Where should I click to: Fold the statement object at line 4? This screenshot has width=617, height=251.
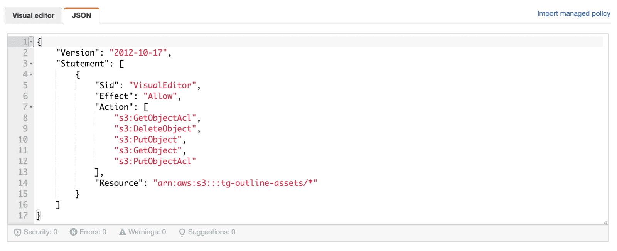click(31, 74)
